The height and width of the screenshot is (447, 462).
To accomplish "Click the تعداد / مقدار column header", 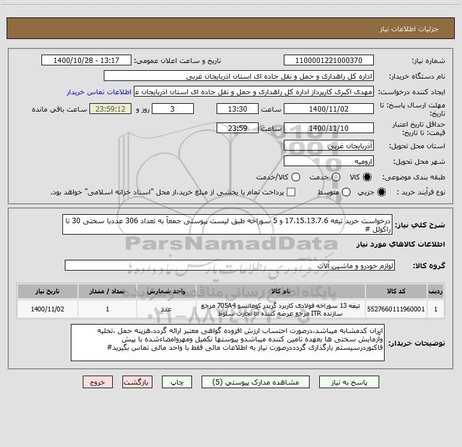I will [x=107, y=291].
